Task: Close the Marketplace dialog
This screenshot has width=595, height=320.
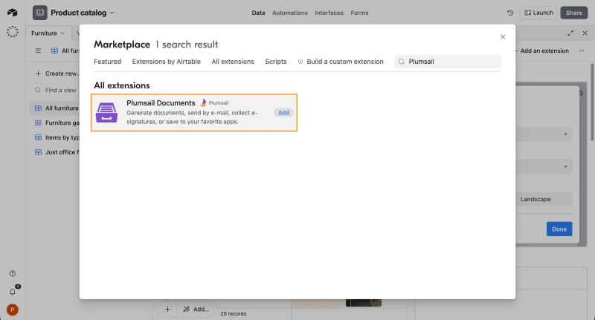Action: coord(503,37)
